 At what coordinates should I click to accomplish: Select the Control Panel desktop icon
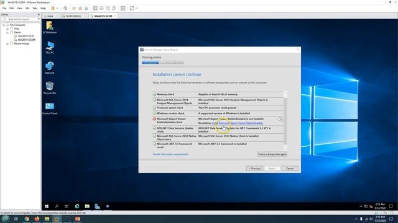(50, 108)
